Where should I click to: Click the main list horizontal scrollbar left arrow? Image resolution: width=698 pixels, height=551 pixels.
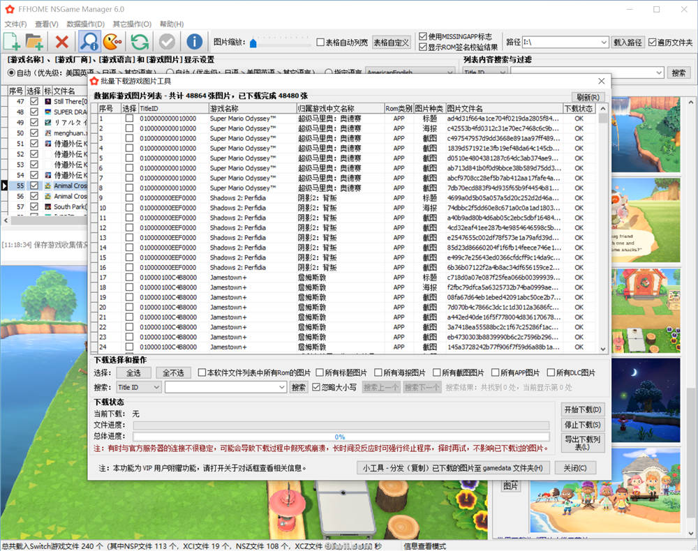pyautogui.click(x=6, y=220)
